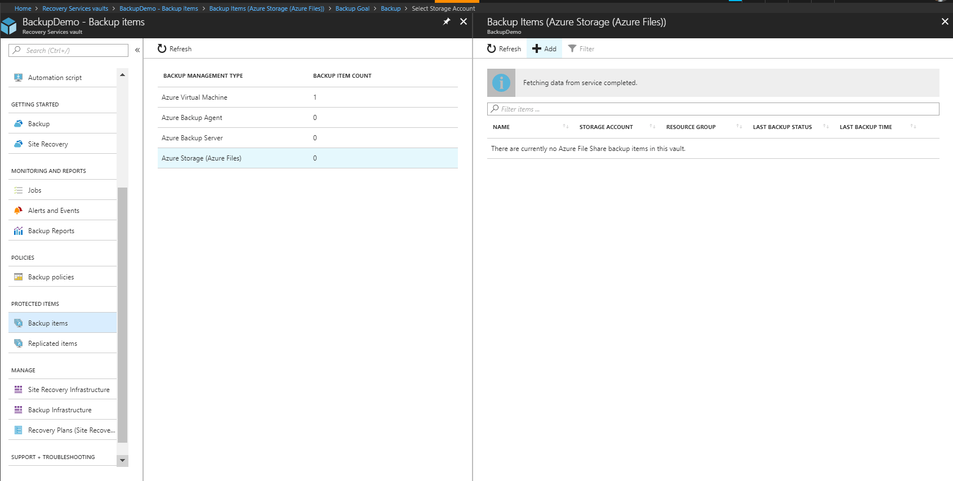
Task: Select the Azure Storage (Azure Files) row
Action: pos(308,158)
